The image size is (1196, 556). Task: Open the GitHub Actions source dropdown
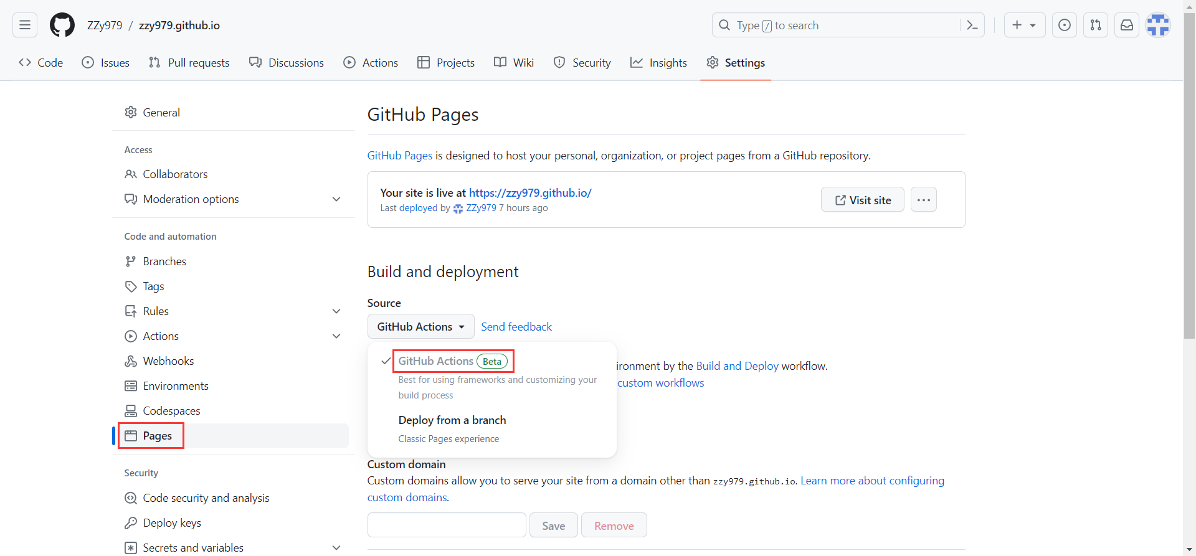coord(421,326)
